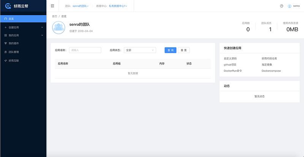Click the 暂无动态 empty activity text
Image resolution: width=304 pixels, height=157 pixels.
[260, 96]
